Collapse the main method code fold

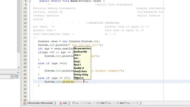click(x=30, y=1)
